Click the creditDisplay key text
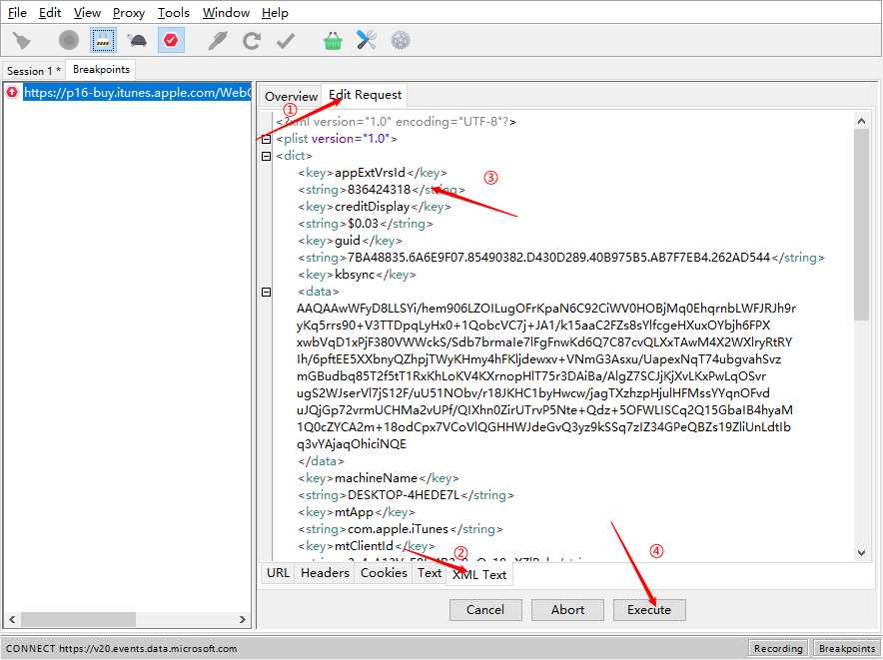The width and height of the screenshot is (883, 660). tap(373, 207)
